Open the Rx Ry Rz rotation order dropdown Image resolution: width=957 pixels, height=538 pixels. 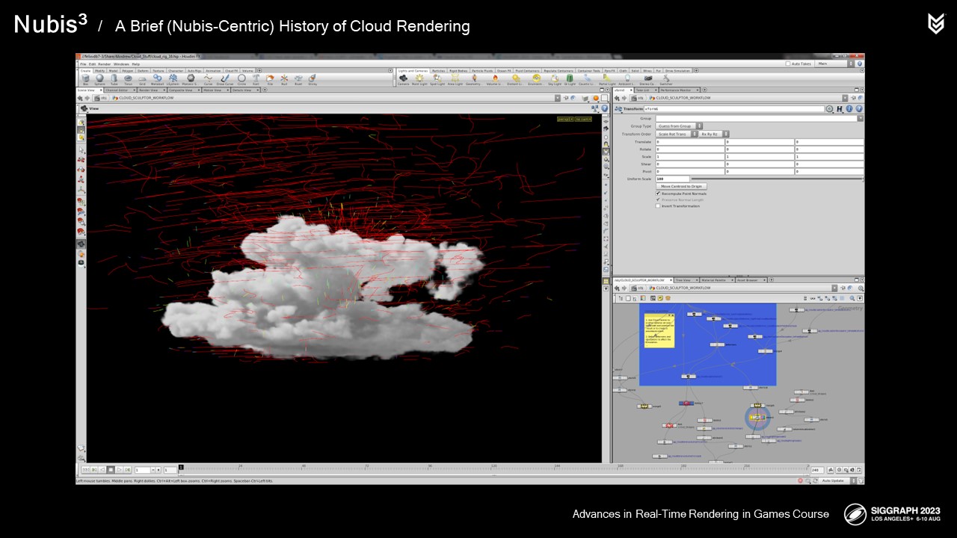tap(713, 134)
